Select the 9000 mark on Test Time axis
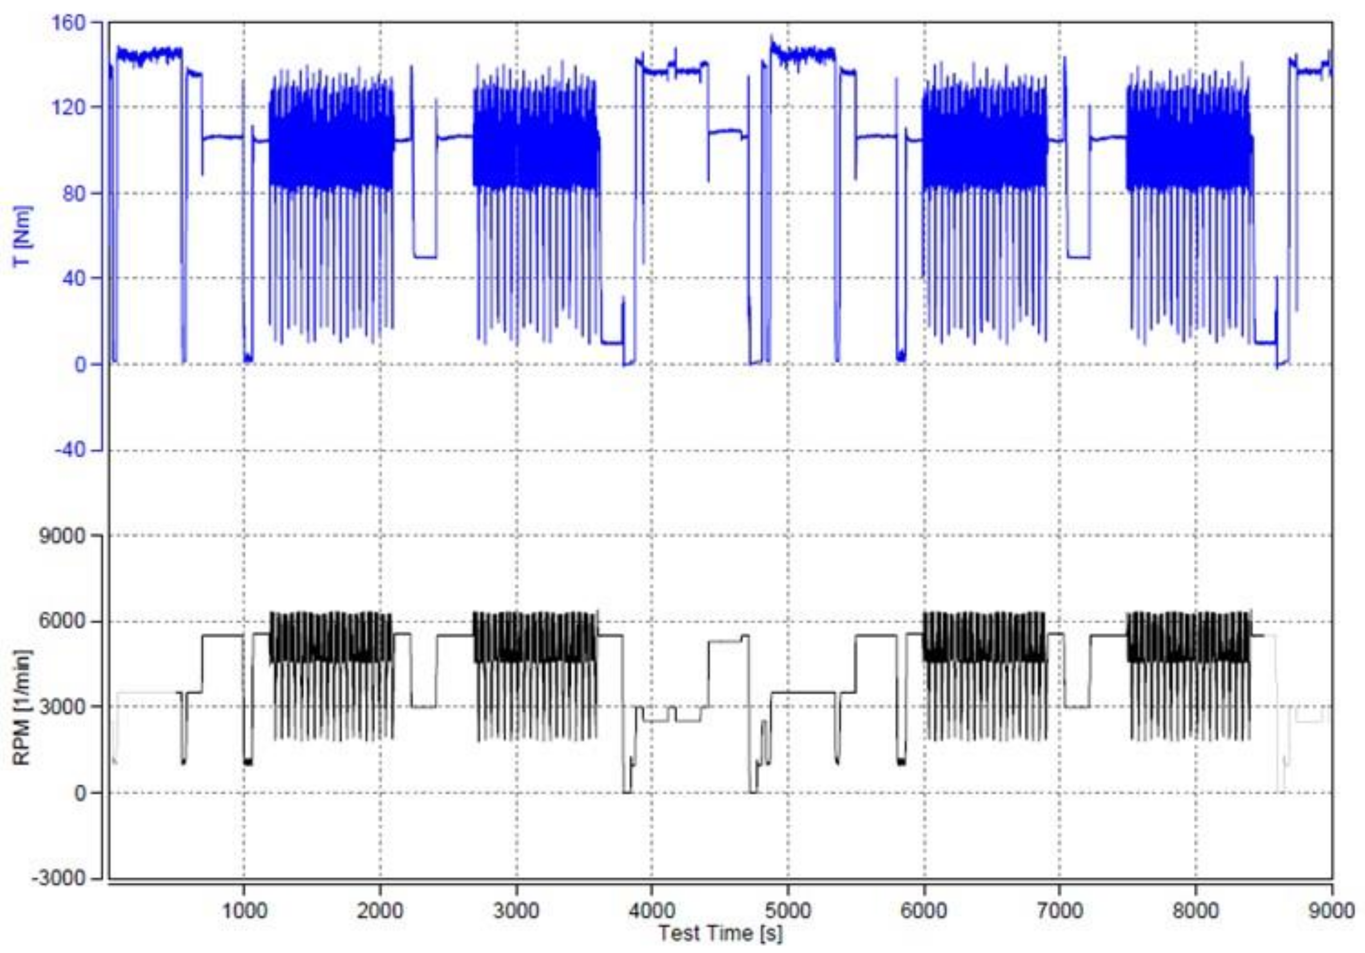This screenshot has height=953, width=1365. click(x=1332, y=911)
